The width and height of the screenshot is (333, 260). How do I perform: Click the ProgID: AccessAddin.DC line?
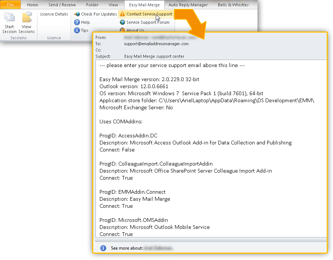tap(128, 136)
